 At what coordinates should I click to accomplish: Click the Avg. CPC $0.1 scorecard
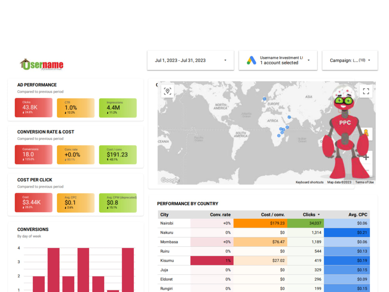point(76,203)
